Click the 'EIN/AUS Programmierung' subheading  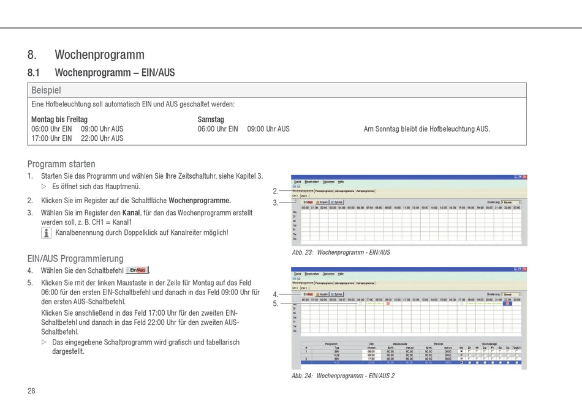75,258
